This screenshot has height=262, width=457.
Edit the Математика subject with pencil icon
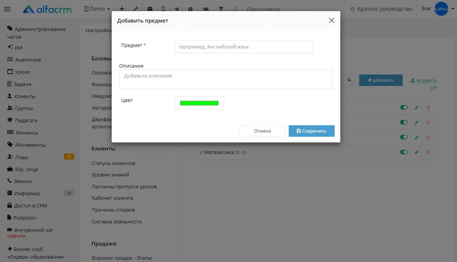point(416,152)
